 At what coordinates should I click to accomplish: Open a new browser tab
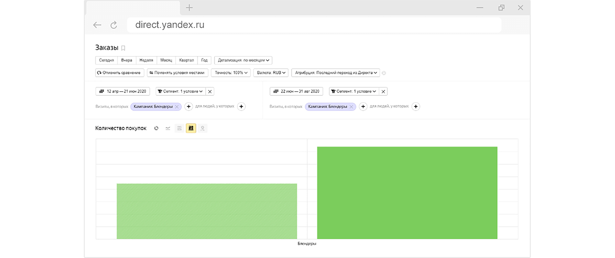pos(189,7)
